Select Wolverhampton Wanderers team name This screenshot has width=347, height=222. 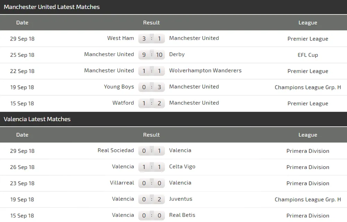pos(205,71)
